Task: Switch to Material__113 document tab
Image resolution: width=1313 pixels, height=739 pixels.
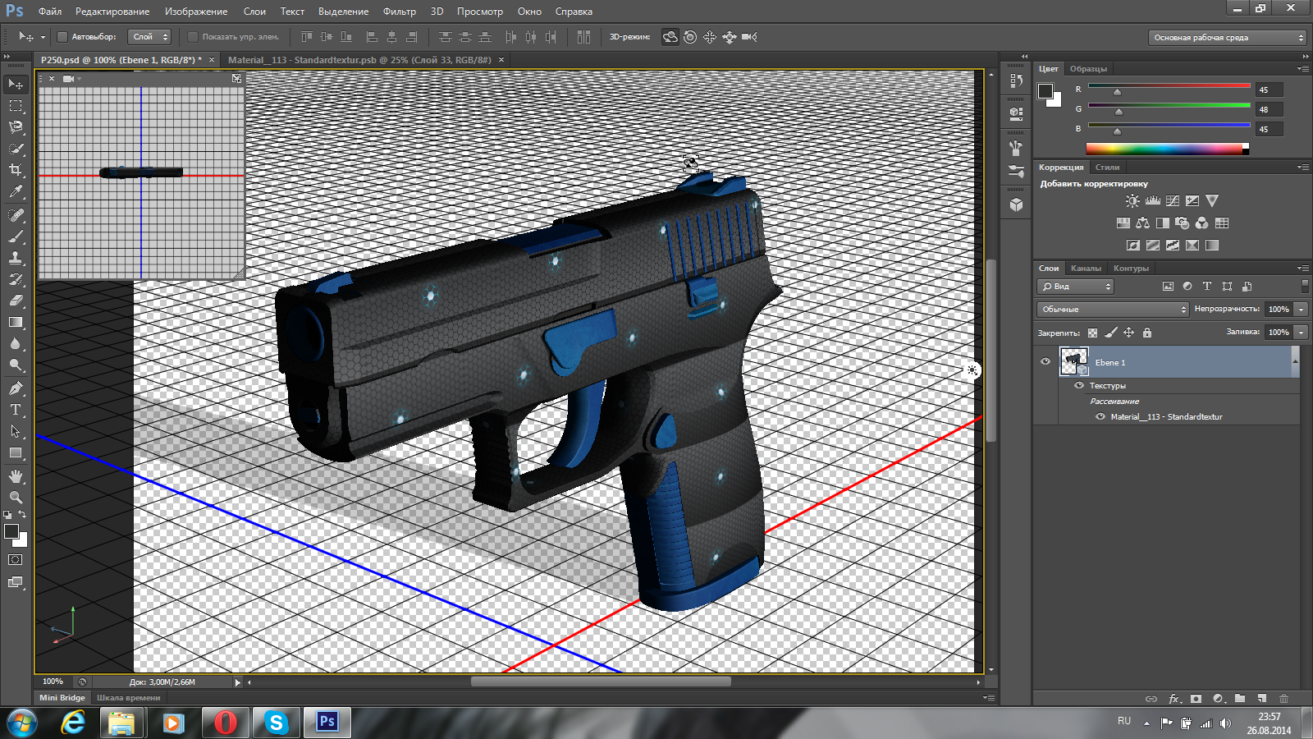Action: tap(359, 60)
